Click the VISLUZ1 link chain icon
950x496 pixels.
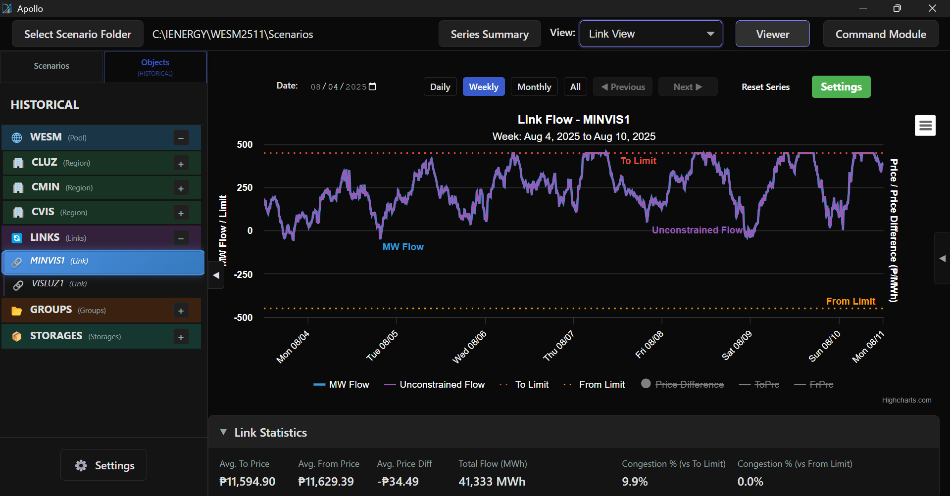tap(18, 285)
